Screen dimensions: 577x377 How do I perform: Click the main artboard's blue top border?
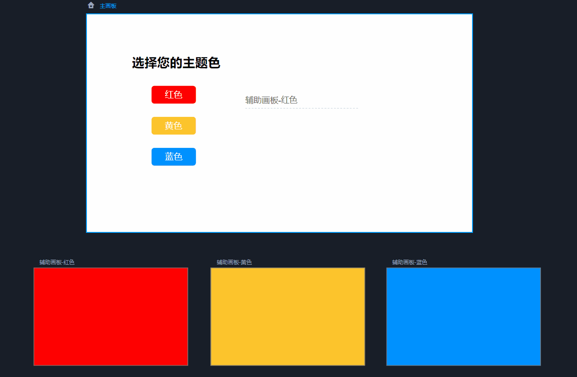(x=279, y=14)
